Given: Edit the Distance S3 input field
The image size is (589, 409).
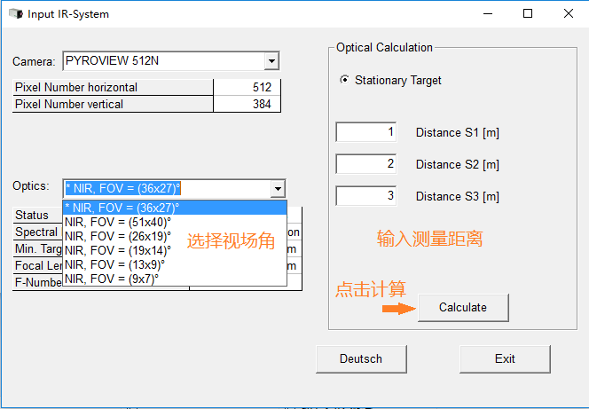Looking at the screenshot, I should pos(366,196).
